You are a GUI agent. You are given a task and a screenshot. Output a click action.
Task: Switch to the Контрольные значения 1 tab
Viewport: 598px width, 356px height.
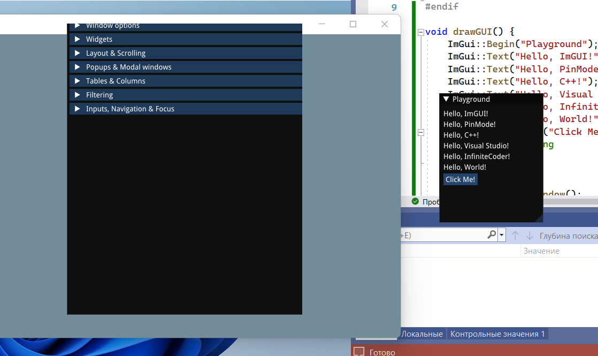pos(497,334)
